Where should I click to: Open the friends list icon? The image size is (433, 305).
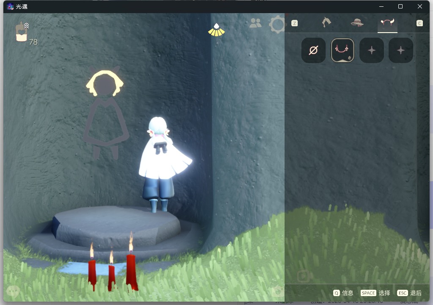point(255,23)
